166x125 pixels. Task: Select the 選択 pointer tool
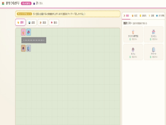coord(20,22)
